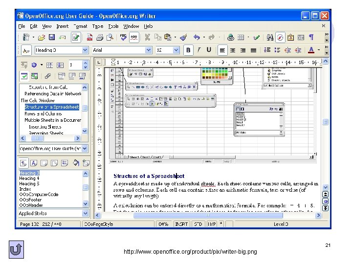
Task: Click the Open file folder icon
Action: coord(41,37)
